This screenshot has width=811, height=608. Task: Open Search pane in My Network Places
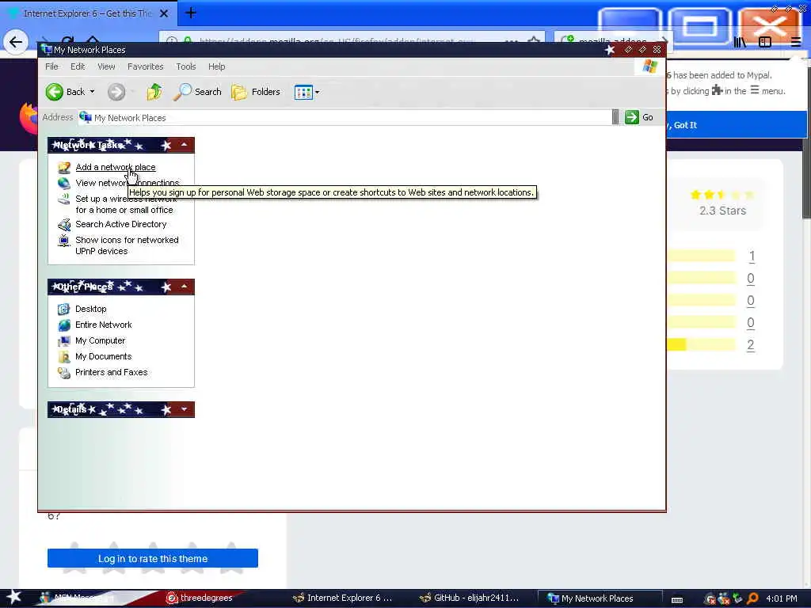click(197, 92)
